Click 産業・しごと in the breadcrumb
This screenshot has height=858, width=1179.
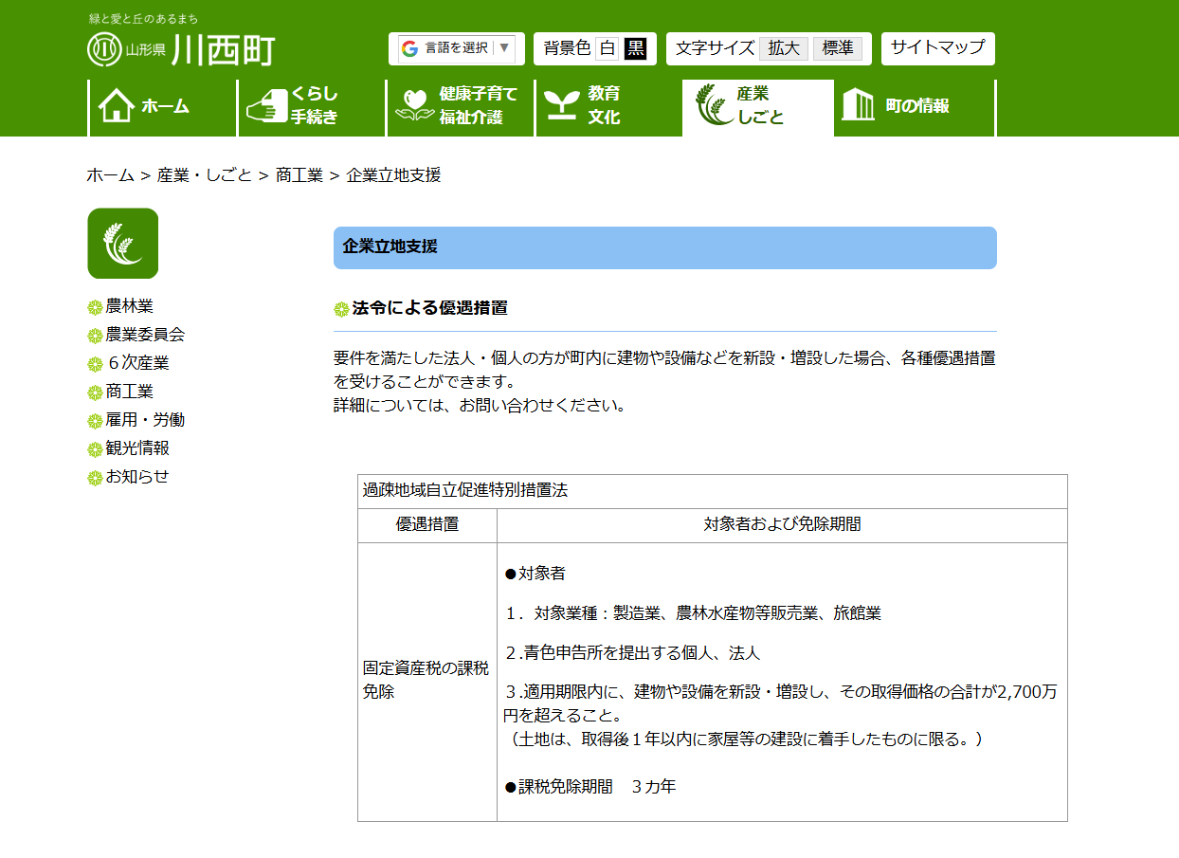pos(205,175)
